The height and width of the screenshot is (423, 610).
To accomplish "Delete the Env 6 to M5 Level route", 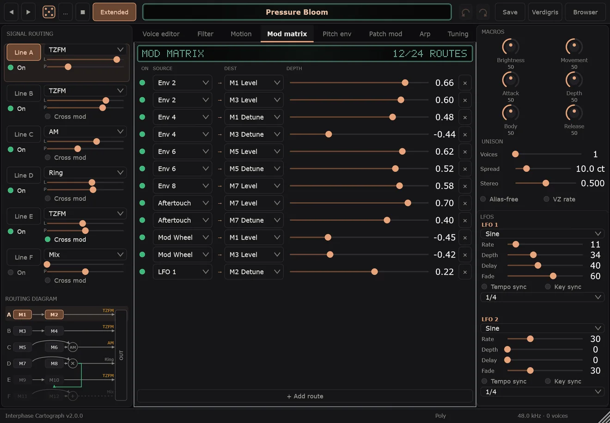I will pos(465,152).
